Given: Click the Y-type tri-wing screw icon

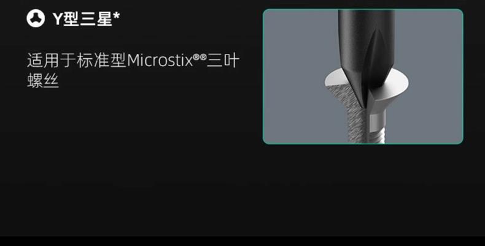Looking at the screenshot, I should coord(36,18).
